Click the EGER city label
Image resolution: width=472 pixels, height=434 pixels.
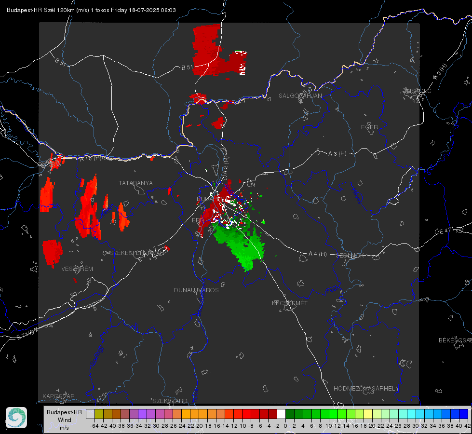coord(369,127)
